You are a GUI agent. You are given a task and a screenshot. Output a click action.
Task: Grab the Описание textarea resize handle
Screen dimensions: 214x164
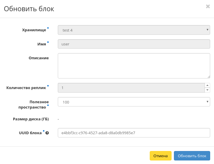point(208,76)
